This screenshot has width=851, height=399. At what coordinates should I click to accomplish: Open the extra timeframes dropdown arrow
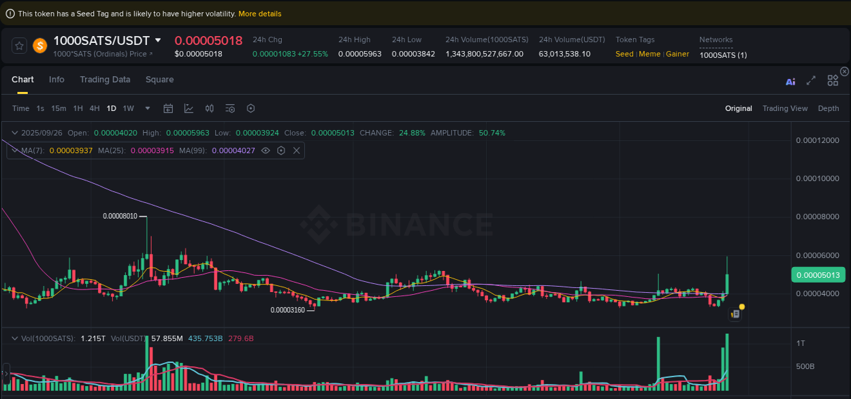pos(147,108)
